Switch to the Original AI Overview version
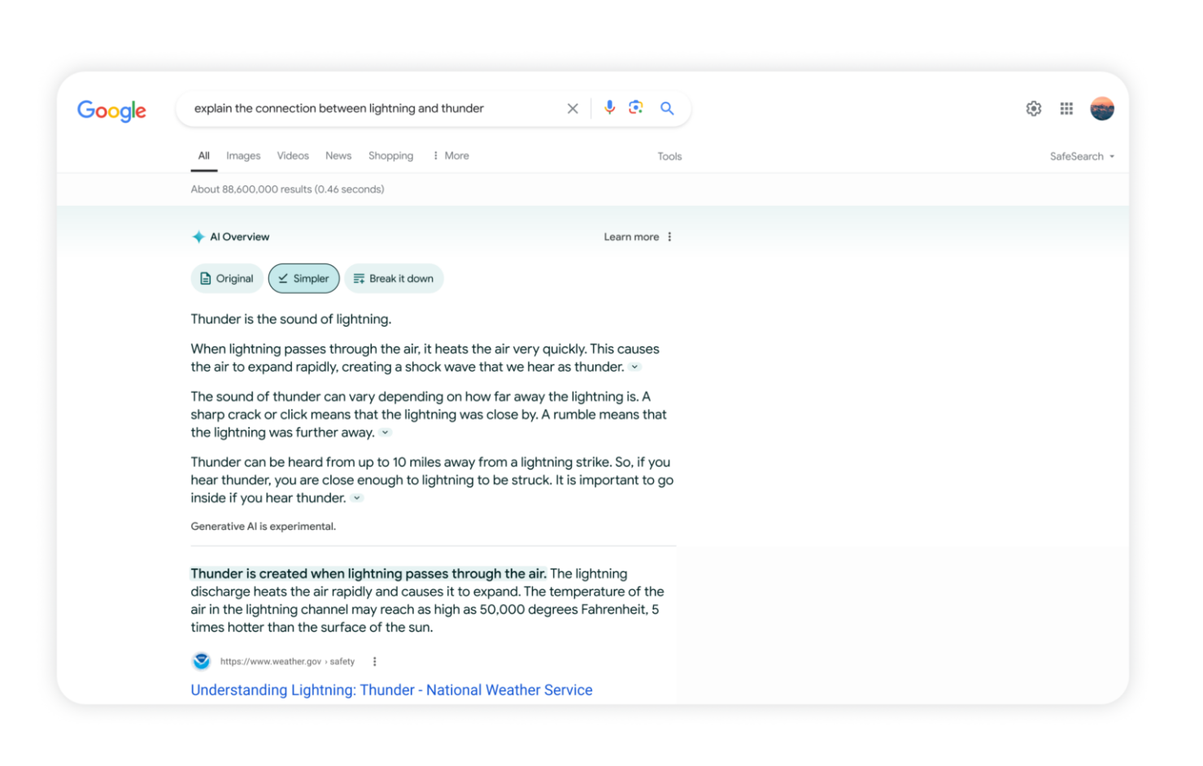This screenshot has width=1203, height=766. [227, 278]
